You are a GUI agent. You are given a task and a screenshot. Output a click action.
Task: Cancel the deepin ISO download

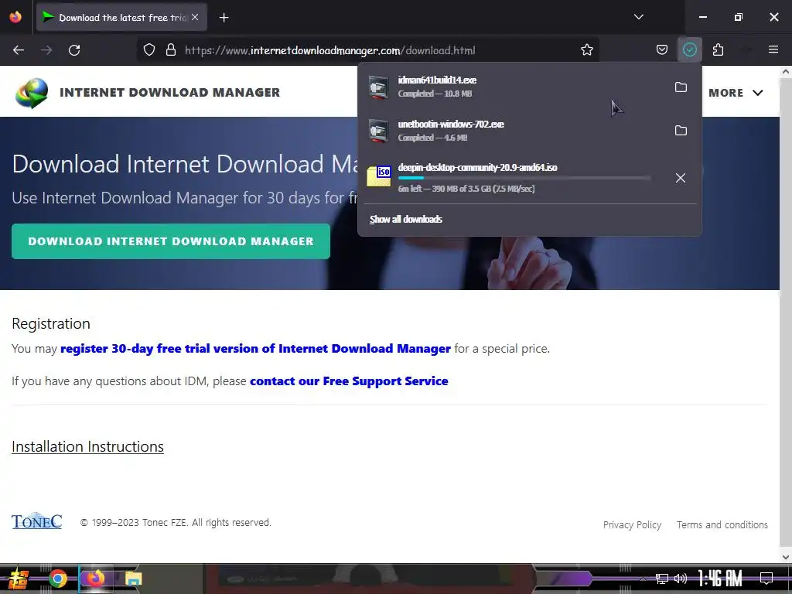pyautogui.click(x=681, y=178)
